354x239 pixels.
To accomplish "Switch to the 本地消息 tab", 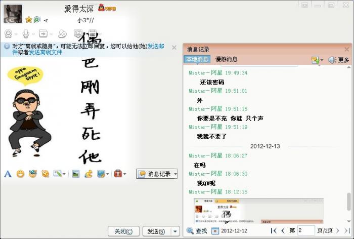I will tap(197, 59).
